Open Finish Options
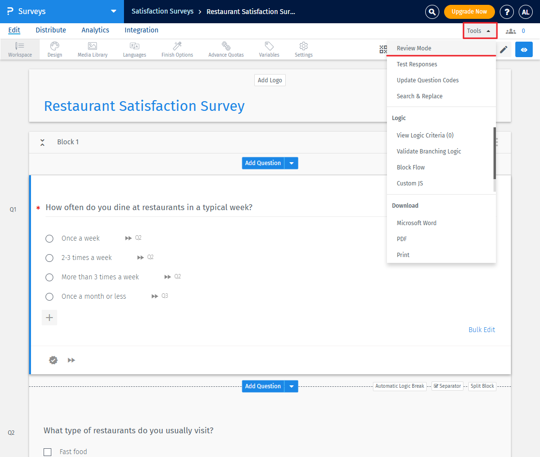 tap(177, 49)
